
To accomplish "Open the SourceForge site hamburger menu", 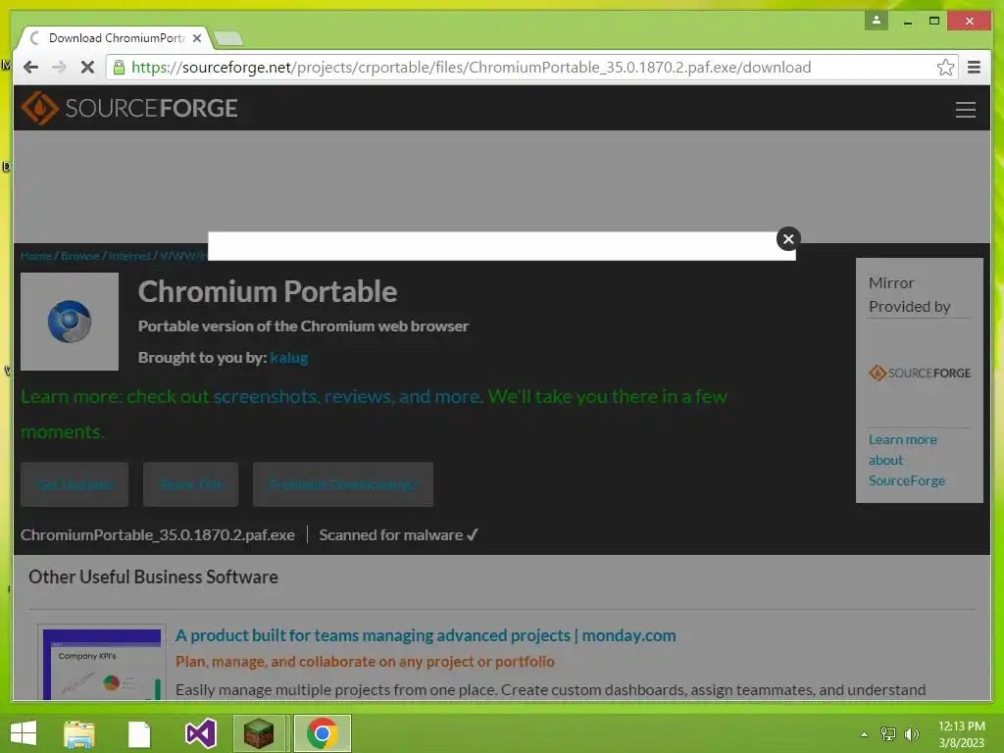I will pos(966,110).
